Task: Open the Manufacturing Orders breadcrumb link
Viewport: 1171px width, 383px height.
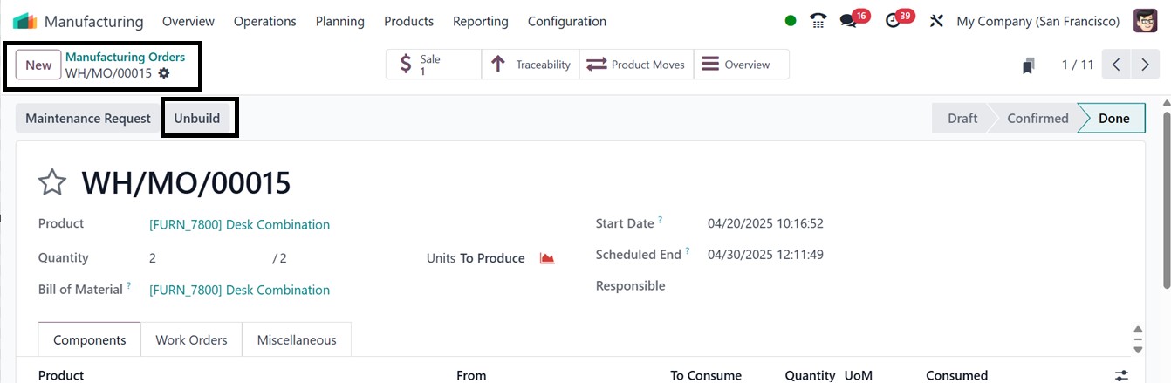Action: 125,57
